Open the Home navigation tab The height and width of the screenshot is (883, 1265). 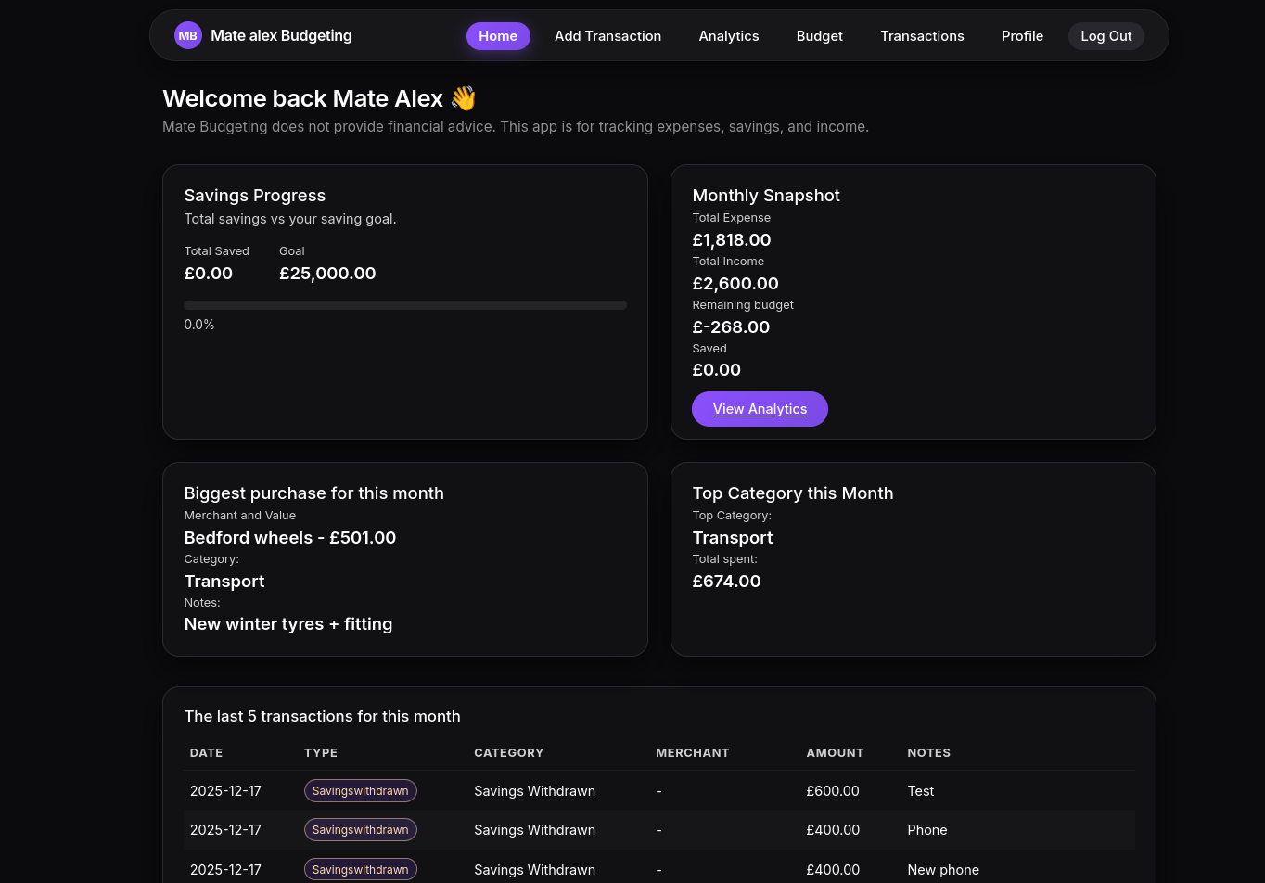[498, 36]
